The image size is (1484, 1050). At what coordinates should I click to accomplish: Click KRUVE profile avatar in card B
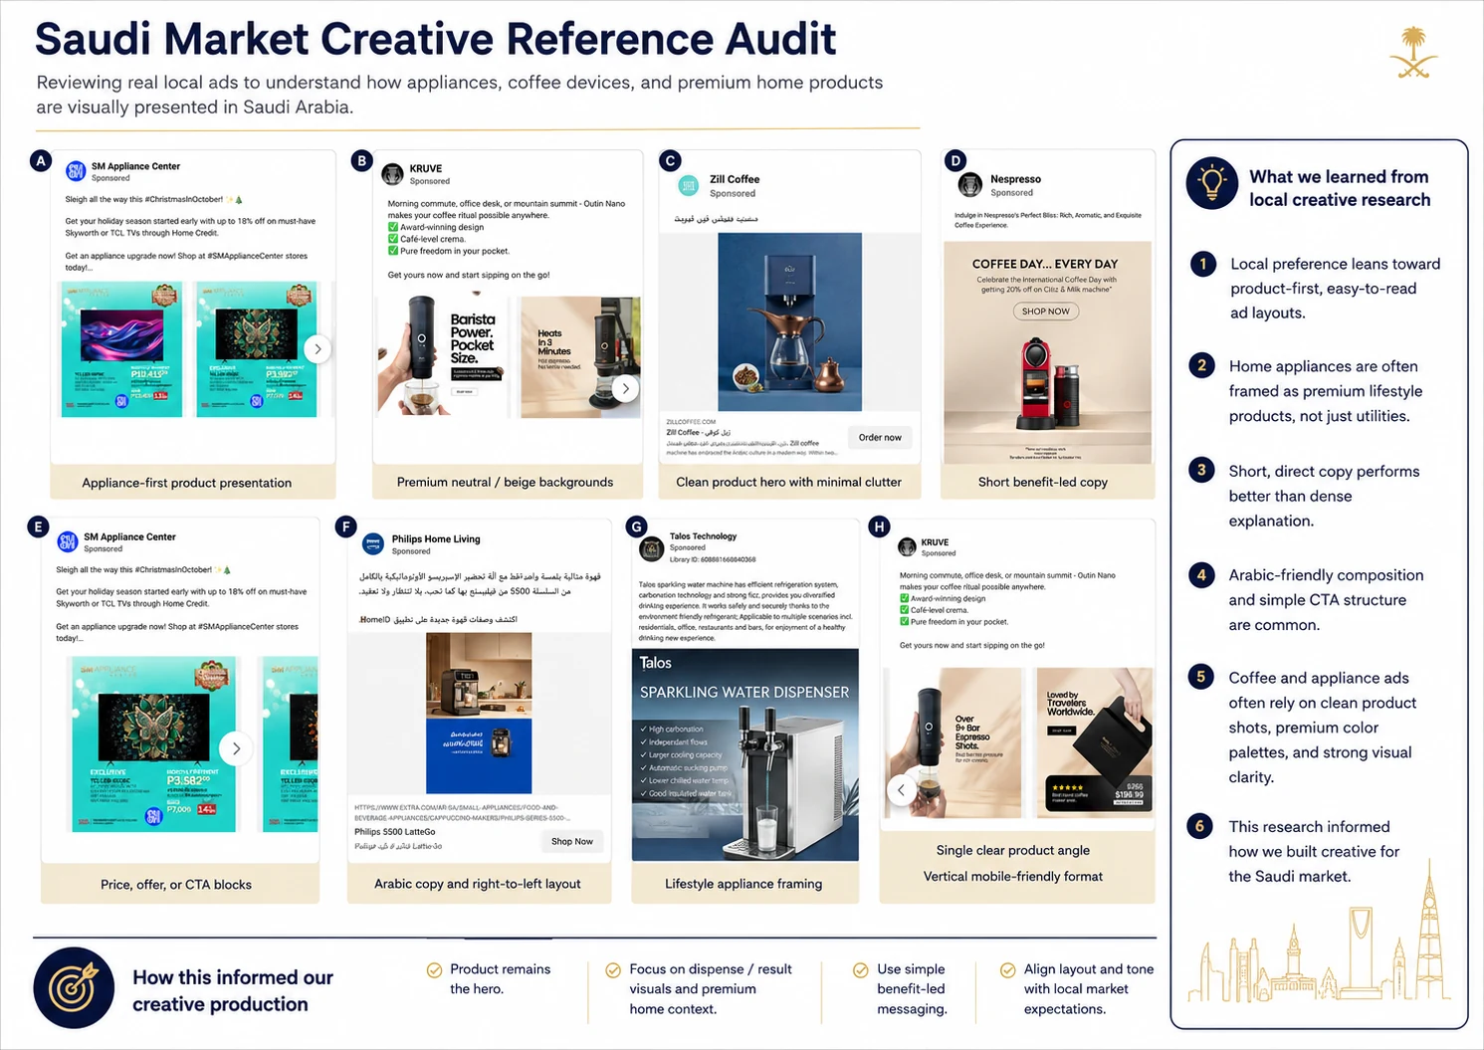tap(392, 174)
